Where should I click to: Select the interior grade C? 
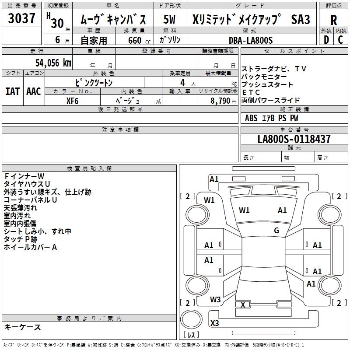[x=340, y=40]
